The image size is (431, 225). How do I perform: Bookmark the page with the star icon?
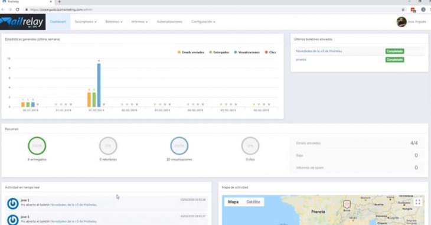[x=403, y=9]
